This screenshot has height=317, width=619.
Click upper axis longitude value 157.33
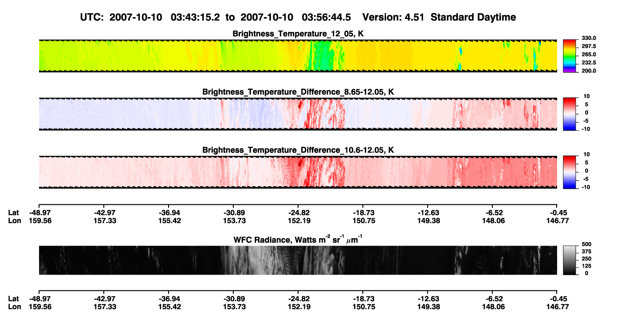pos(103,221)
